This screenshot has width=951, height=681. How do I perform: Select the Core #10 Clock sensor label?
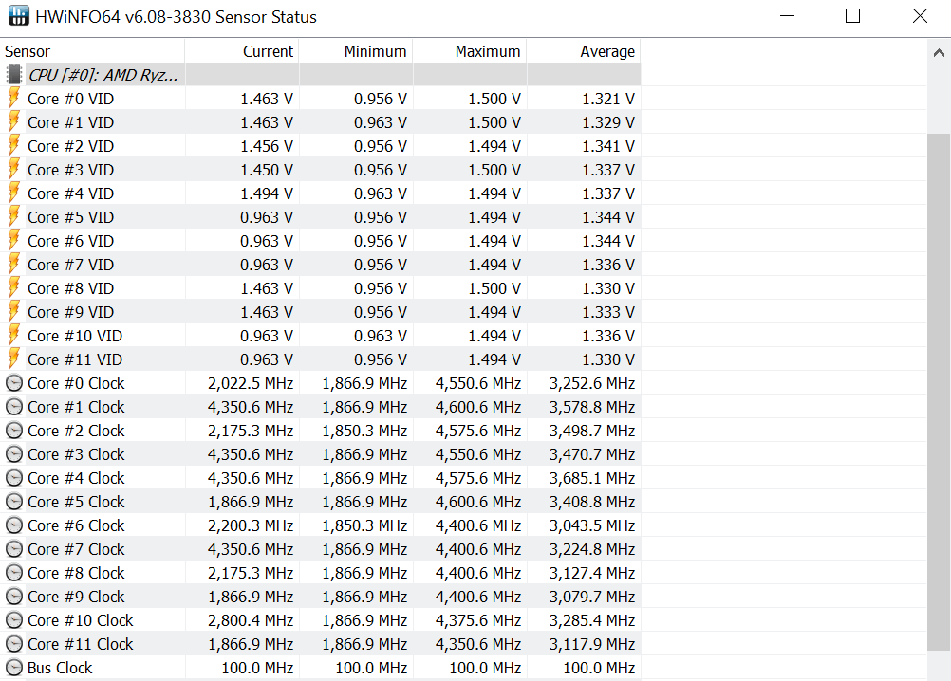point(80,619)
